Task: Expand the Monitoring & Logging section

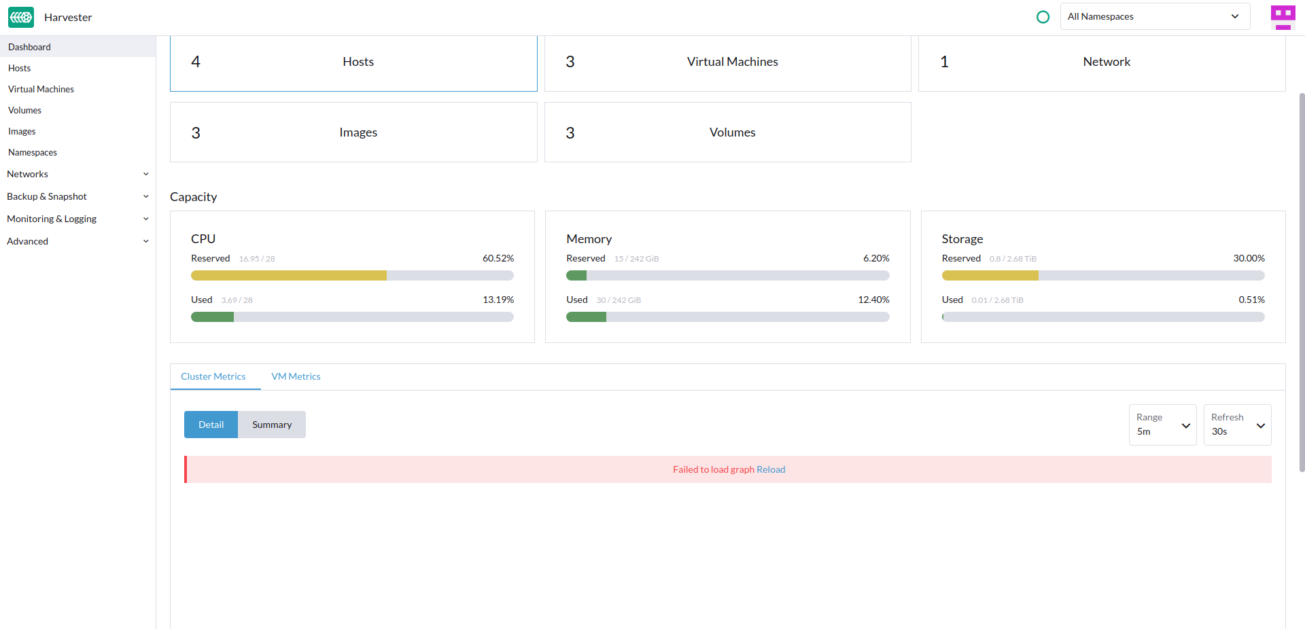Action: [77, 218]
